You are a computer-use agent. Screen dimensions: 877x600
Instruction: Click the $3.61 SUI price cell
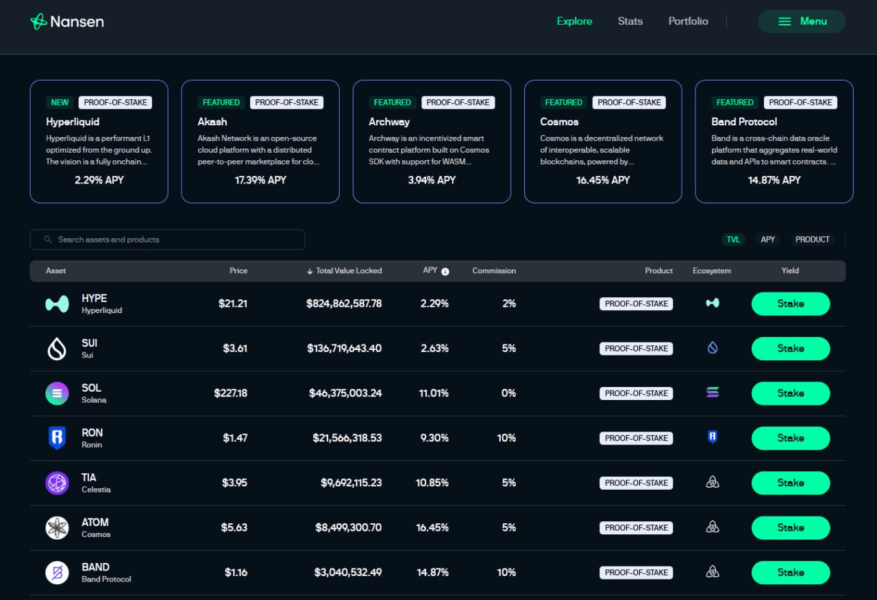click(235, 348)
